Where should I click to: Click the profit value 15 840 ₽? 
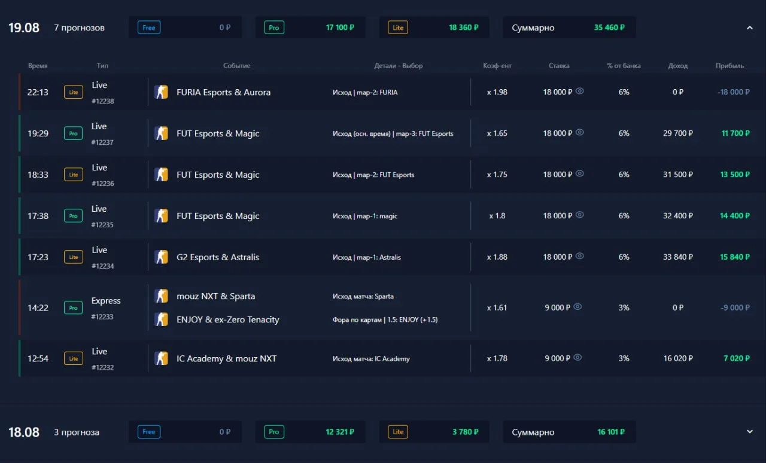click(735, 257)
